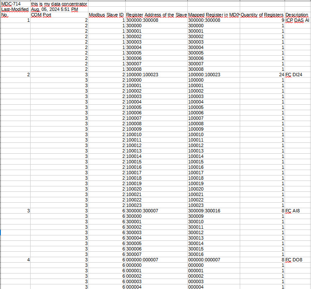The image size is (311, 289).
Task: Select the 'Last-Modified' label cell
Action: click(x=16, y=9)
